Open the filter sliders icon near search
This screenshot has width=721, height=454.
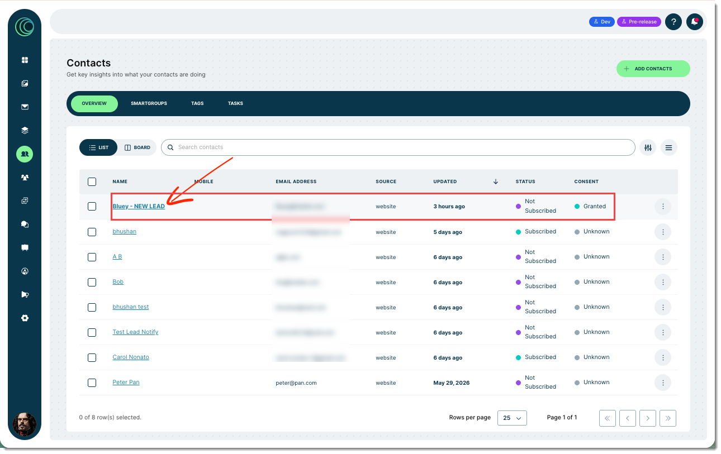coord(648,147)
